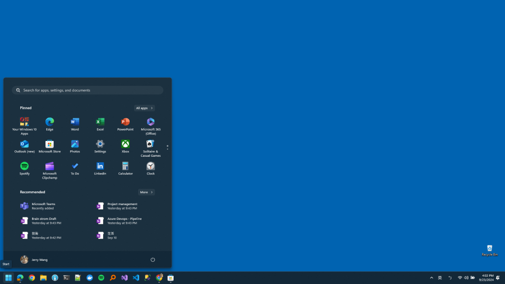The height and width of the screenshot is (284, 505).
Task: Click the Power button in Start menu
Action: 153,259
